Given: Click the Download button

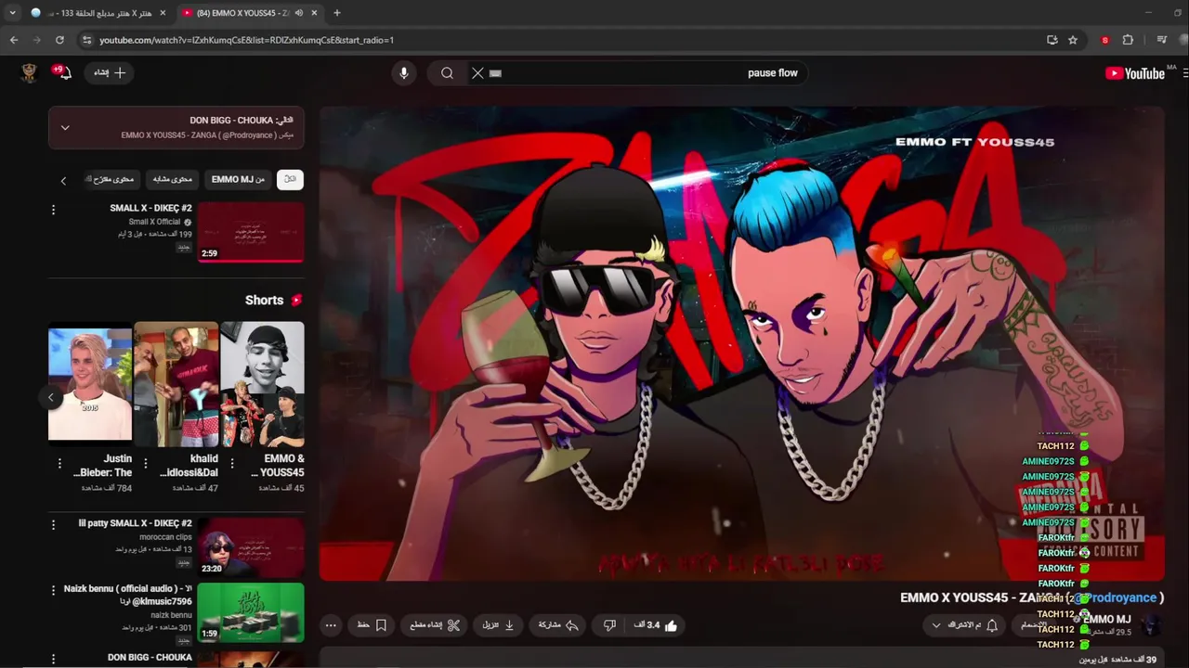Looking at the screenshot, I should (499, 625).
